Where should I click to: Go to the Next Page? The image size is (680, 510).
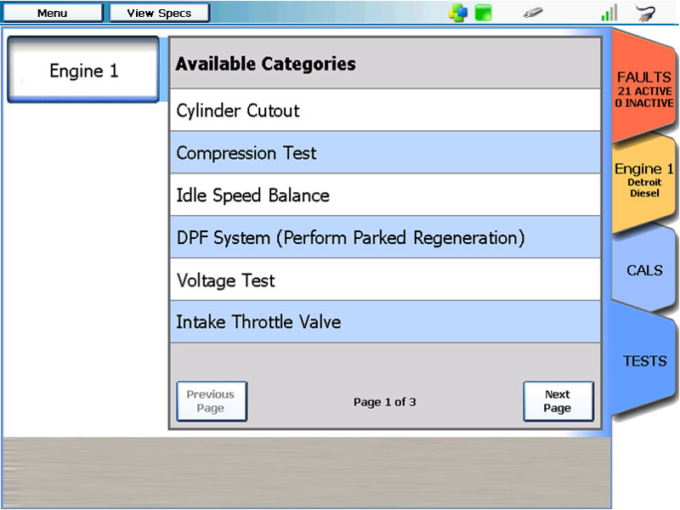tap(558, 401)
